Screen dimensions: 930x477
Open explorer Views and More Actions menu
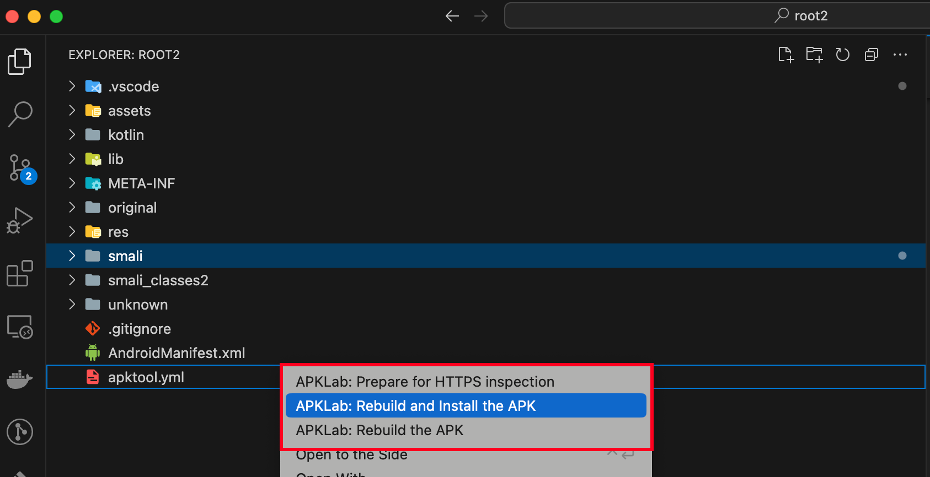[x=900, y=55]
